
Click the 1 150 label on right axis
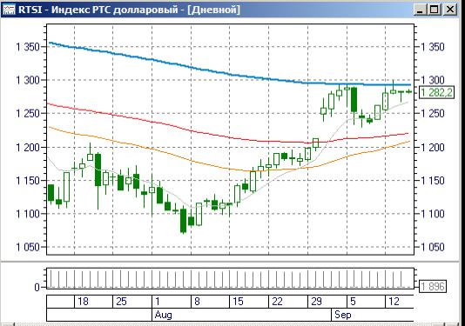pyautogui.click(x=433, y=181)
